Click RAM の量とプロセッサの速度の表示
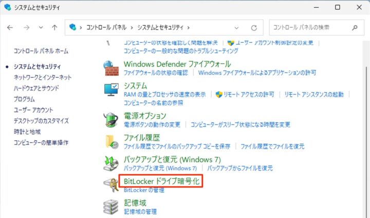370x218 pixels. tap(165, 95)
